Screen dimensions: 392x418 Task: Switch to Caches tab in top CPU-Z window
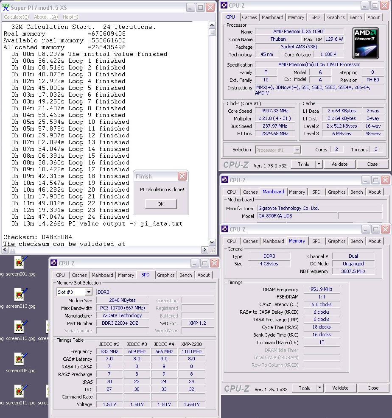click(x=249, y=17)
